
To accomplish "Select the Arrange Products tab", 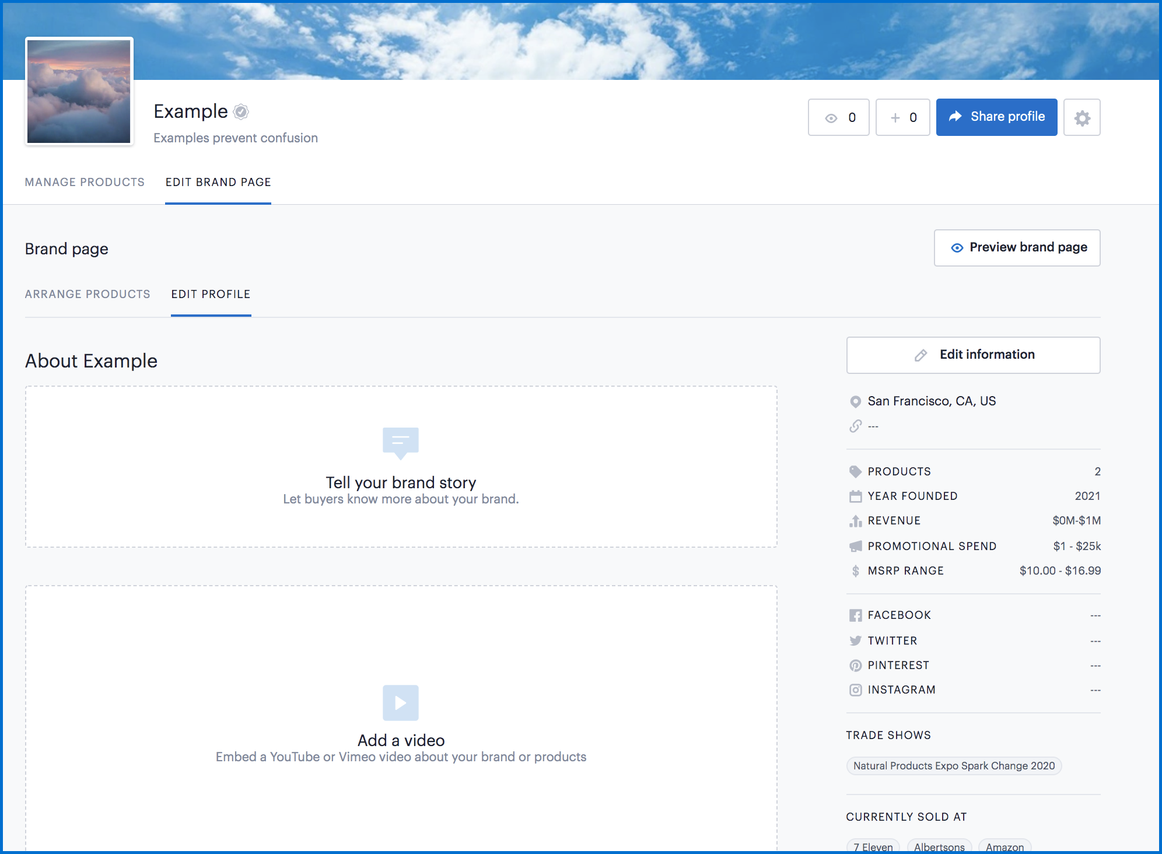I will 87,295.
